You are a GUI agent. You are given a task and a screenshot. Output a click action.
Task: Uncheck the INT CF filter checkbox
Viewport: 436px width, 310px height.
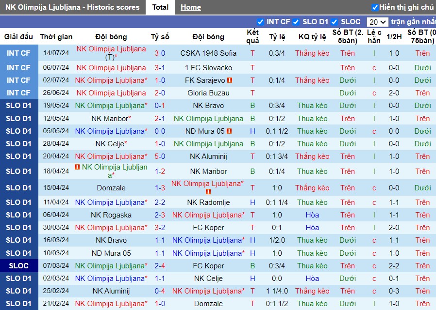pos(260,22)
